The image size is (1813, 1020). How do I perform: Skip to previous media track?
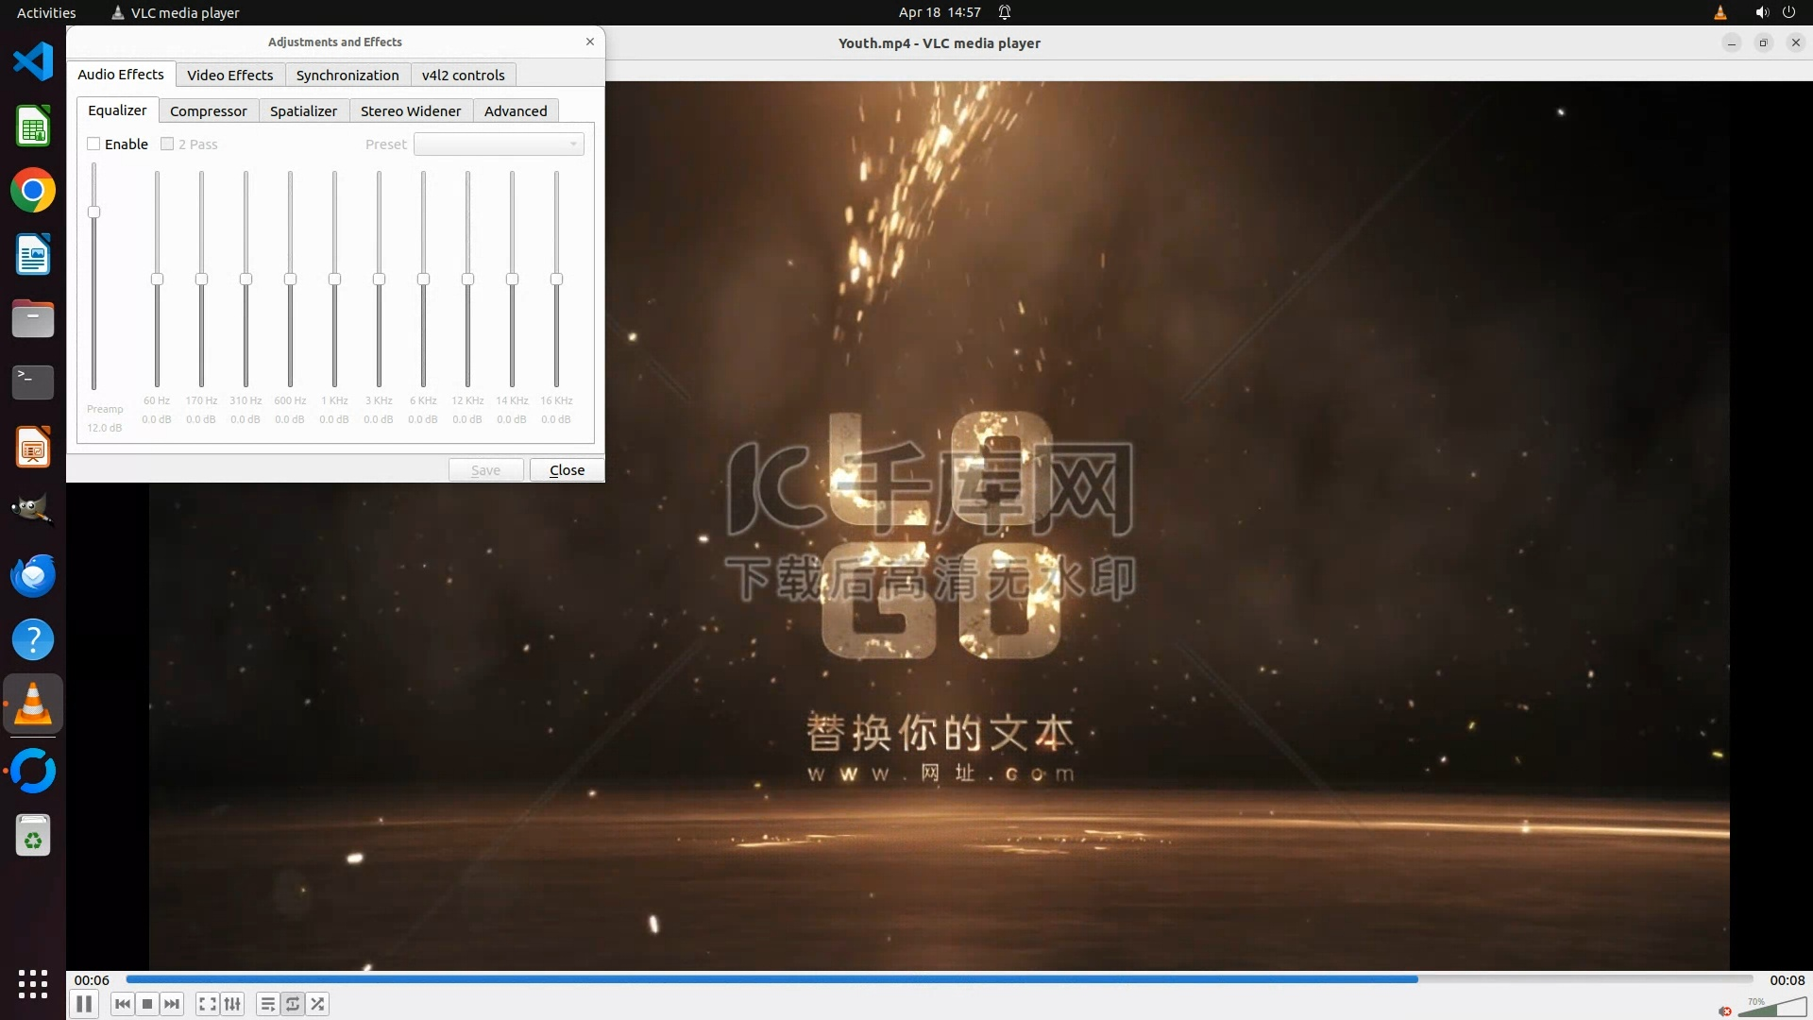(x=123, y=1004)
